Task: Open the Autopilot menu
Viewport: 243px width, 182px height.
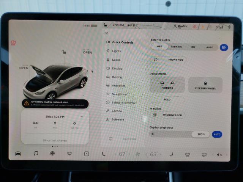Action: (x=115, y=86)
